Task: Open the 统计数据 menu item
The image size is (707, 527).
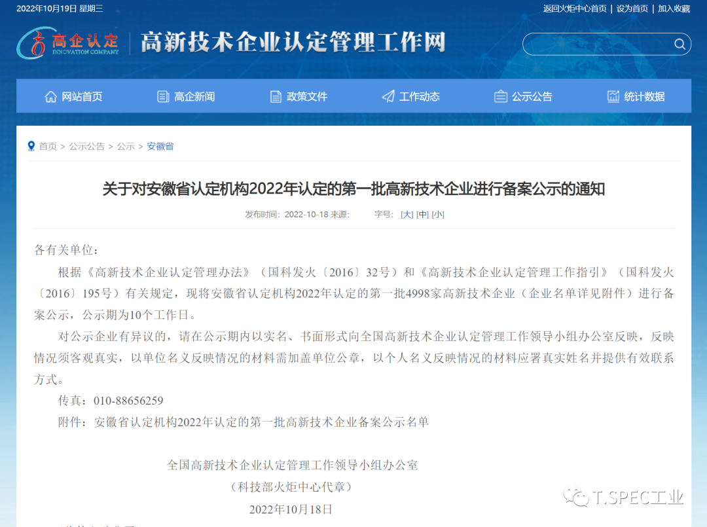Action: [x=644, y=97]
